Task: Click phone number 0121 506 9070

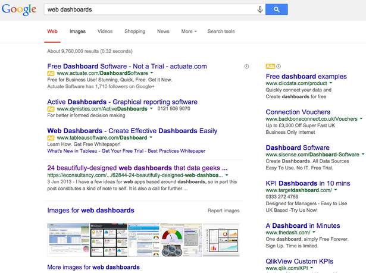Action: [174, 109]
